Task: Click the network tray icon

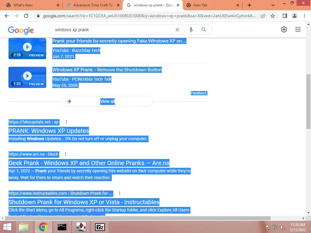Action: [275, 227]
